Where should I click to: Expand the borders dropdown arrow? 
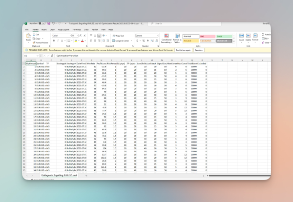click(72, 40)
